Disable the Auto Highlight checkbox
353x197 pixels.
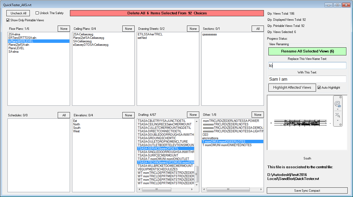(319, 87)
